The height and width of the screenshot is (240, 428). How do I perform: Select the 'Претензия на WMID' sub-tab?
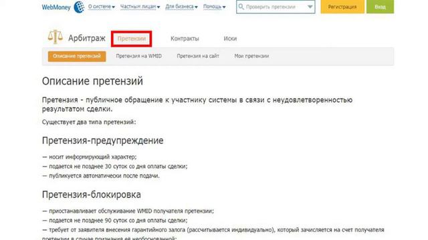(x=138, y=56)
